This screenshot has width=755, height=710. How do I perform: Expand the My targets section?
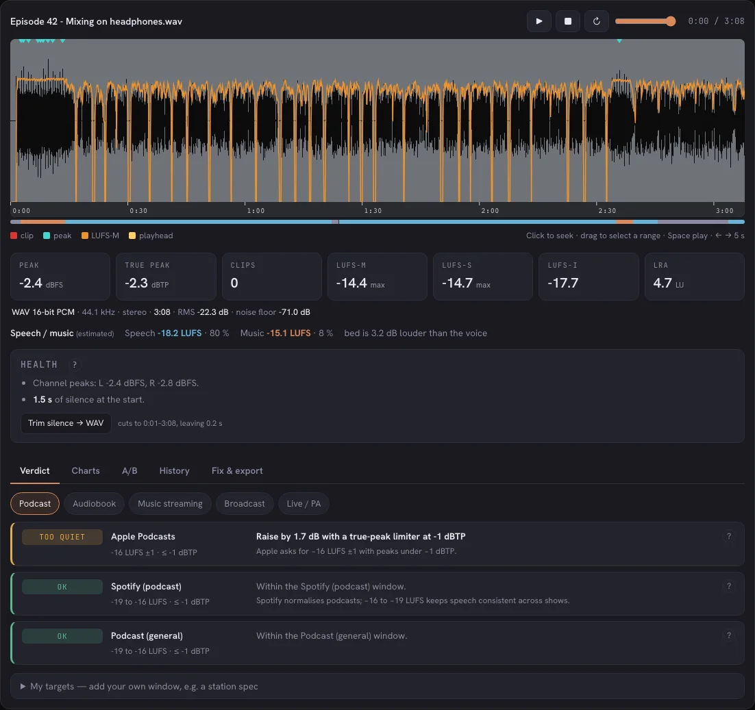(377, 686)
